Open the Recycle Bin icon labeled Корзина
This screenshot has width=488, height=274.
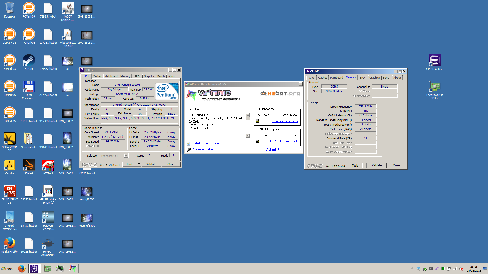tap(9, 10)
